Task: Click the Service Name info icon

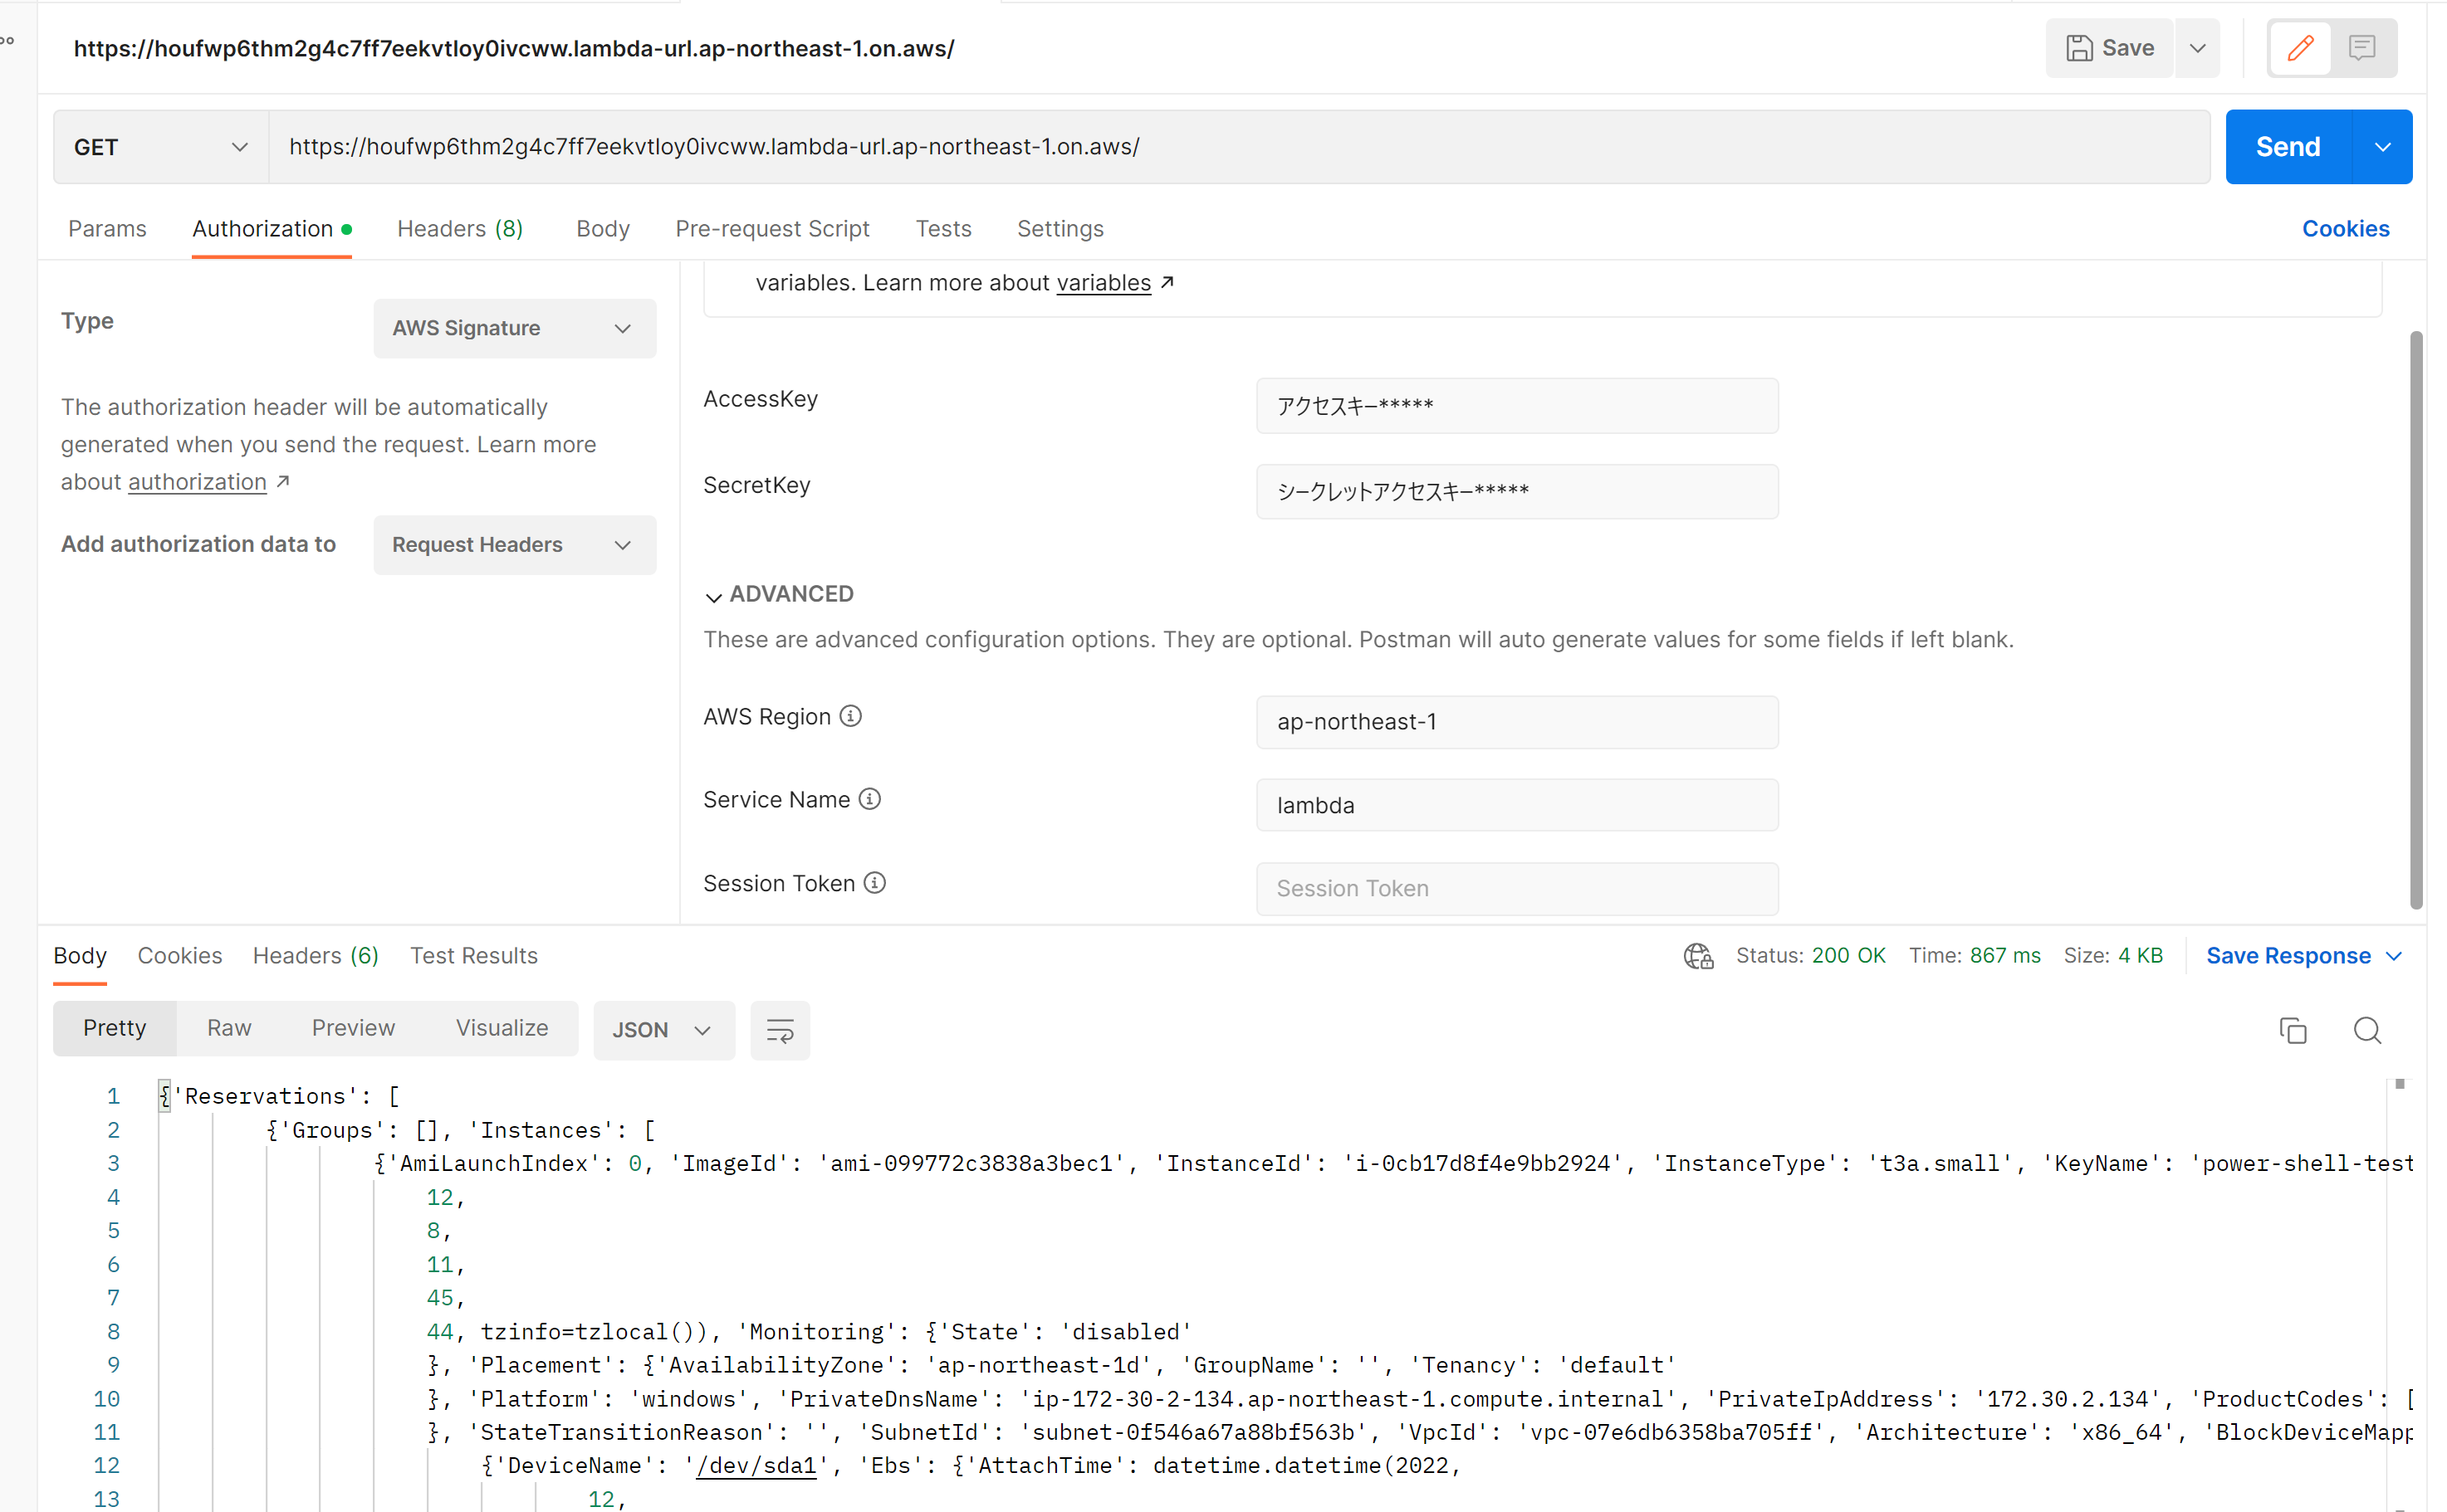Action: pyautogui.click(x=869, y=799)
